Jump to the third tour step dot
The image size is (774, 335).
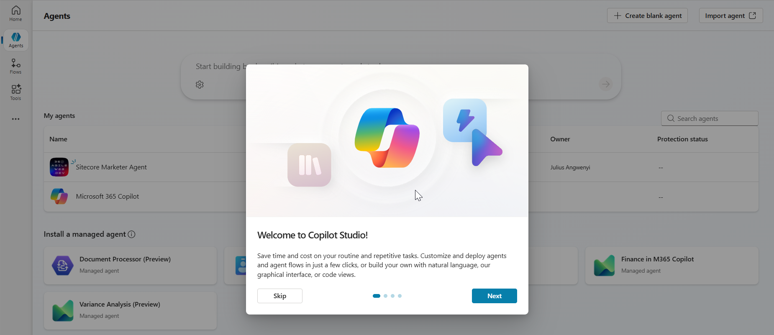point(393,296)
